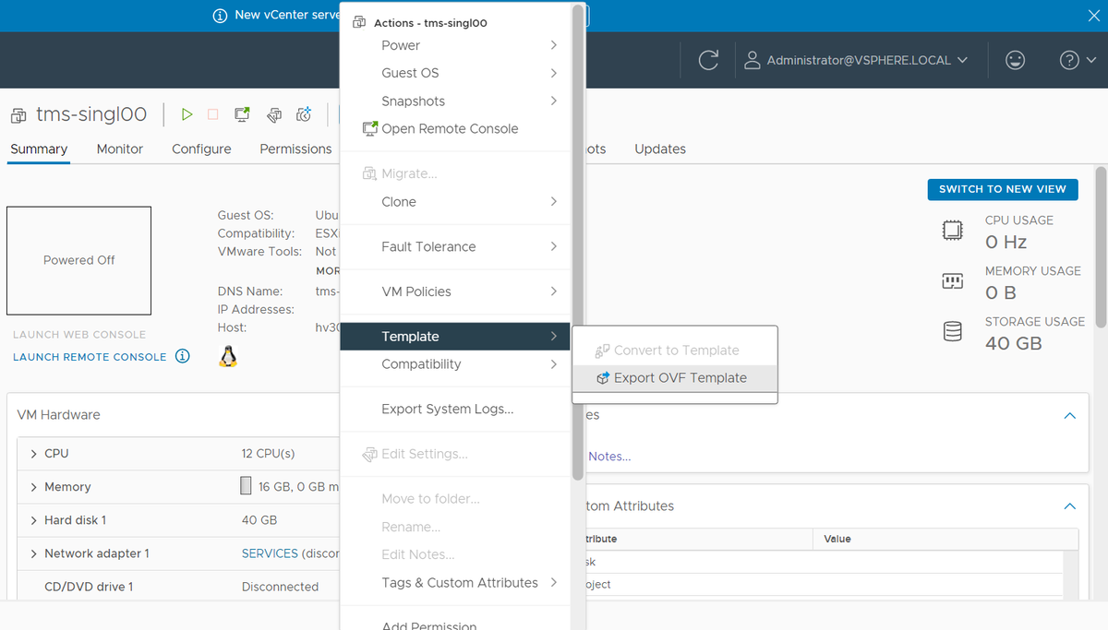Click the Power Off stop square icon

tap(213, 114)
